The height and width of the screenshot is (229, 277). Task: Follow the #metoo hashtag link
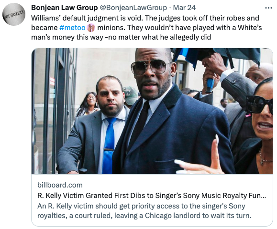pyautogui.click(x=72, y=28)
